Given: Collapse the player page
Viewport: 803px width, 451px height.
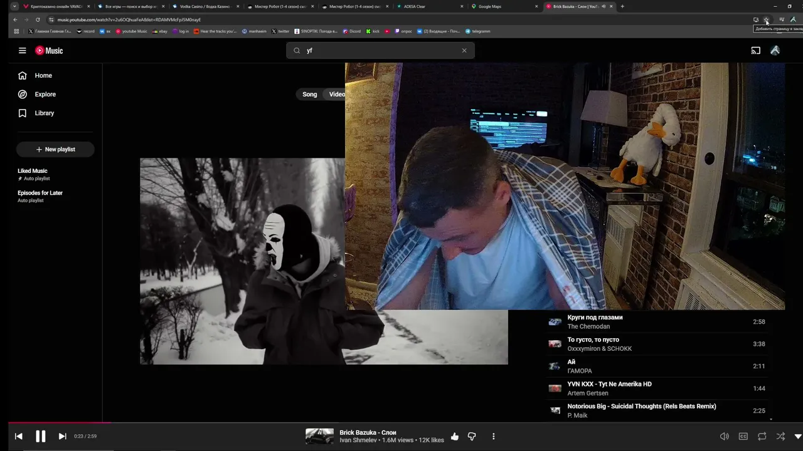Looking at the screenshot, I should click(798, 437).
